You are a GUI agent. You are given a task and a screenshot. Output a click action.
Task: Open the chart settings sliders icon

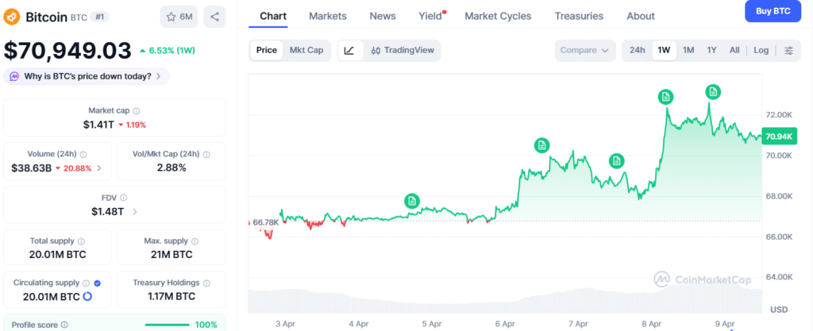(x=788, y=50)
